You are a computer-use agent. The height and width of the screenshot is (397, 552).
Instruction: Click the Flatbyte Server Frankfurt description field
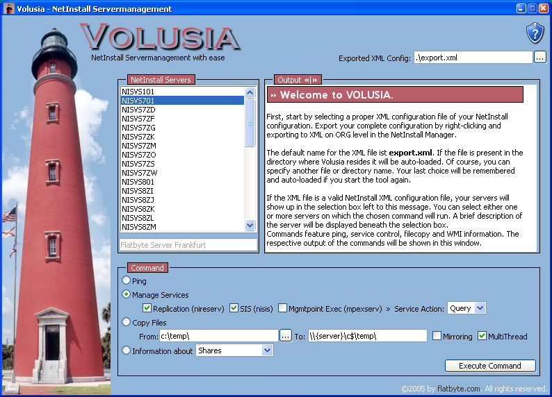point(188,245)
